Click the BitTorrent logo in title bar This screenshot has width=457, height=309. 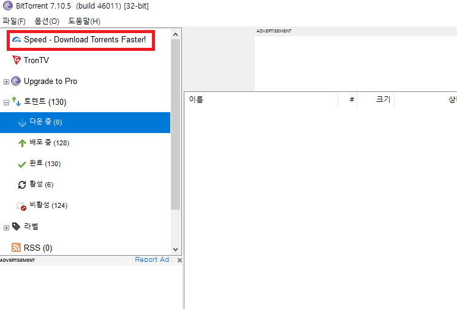tap(7, 6)
